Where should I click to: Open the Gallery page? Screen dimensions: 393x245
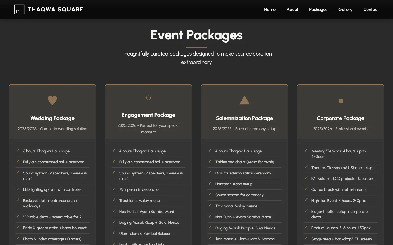(345, 10)
